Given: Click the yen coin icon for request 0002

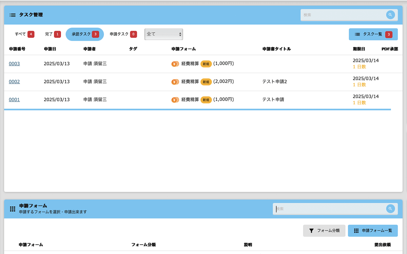Looking at the screenshot, I should click(x=175, y=82).
